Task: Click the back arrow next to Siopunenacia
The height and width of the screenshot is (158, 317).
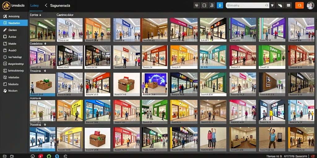Action: click(x=46, y=6)
